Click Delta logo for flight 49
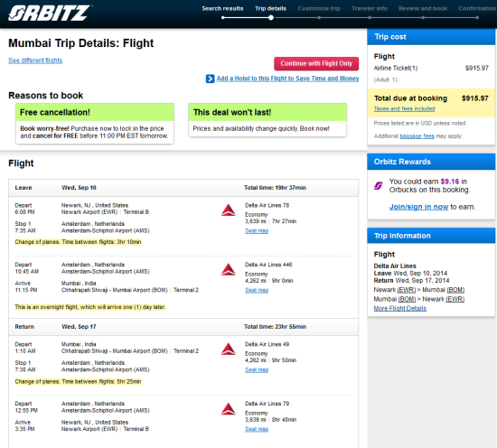Image resolution: width=497 pixels, height=448 pixels. pyautogui.click(x=229, y=350)
